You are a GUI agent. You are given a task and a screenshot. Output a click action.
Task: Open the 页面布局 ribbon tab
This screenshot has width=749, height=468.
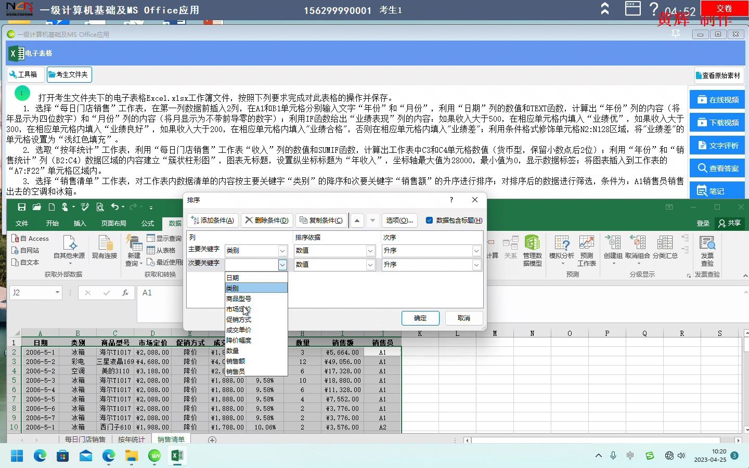114,224
